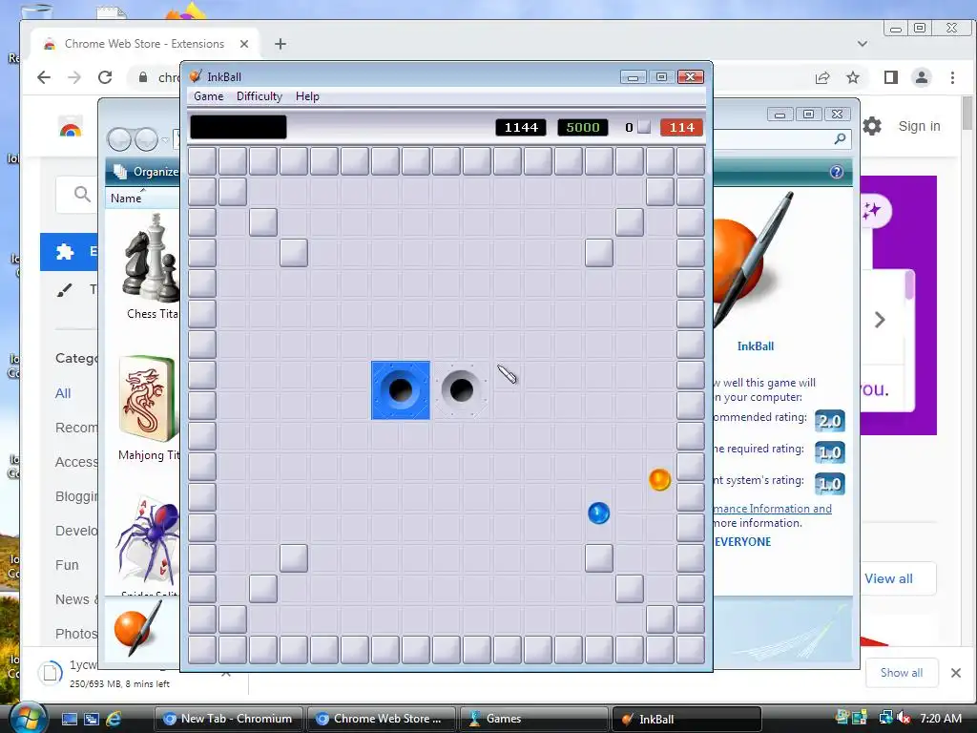Bookmark this page with the star icon

click(x=853, y=77)
